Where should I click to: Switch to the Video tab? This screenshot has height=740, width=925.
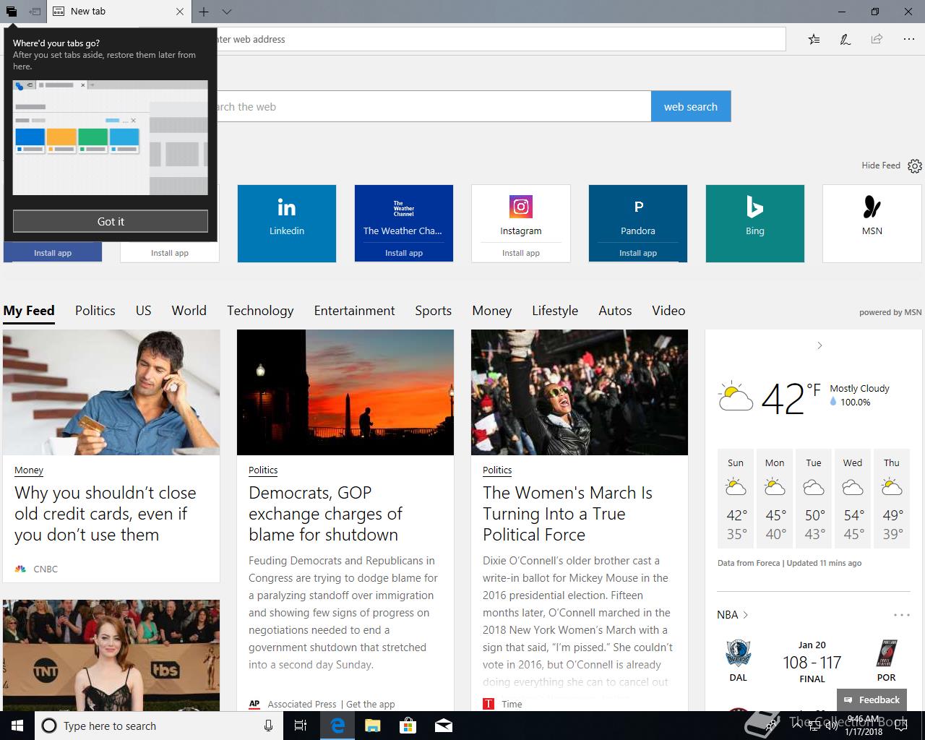[668, 311]
